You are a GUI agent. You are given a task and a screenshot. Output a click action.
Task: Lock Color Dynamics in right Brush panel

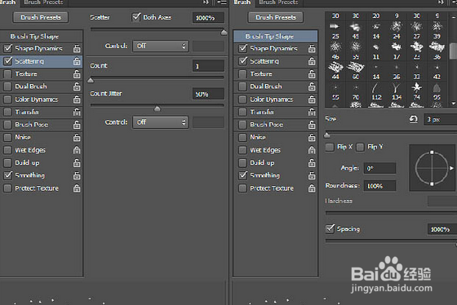point(312,99)
